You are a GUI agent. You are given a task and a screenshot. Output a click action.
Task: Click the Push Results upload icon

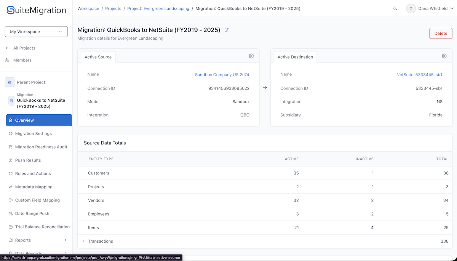(11, 160)
